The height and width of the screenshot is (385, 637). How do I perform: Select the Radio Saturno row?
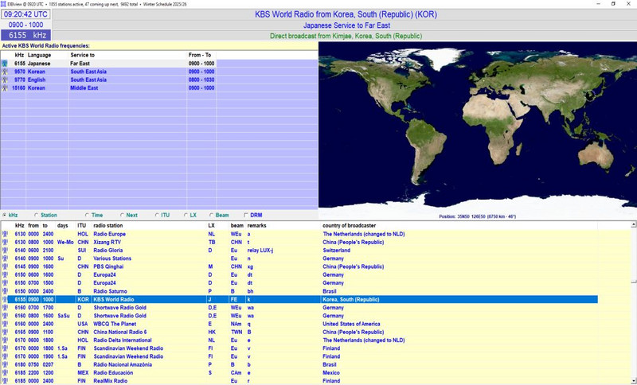coord(111,291)
